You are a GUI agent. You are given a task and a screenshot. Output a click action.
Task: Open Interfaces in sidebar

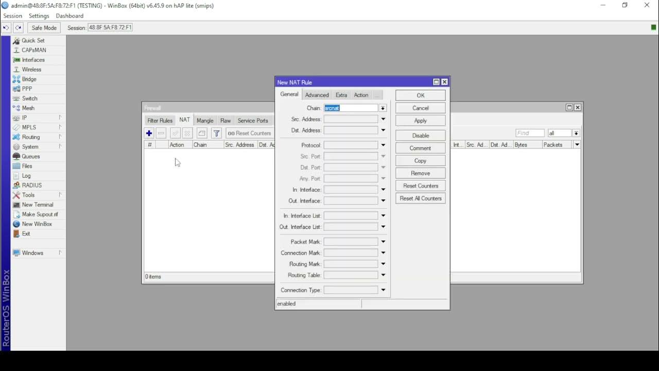click(x=33, y=60)
